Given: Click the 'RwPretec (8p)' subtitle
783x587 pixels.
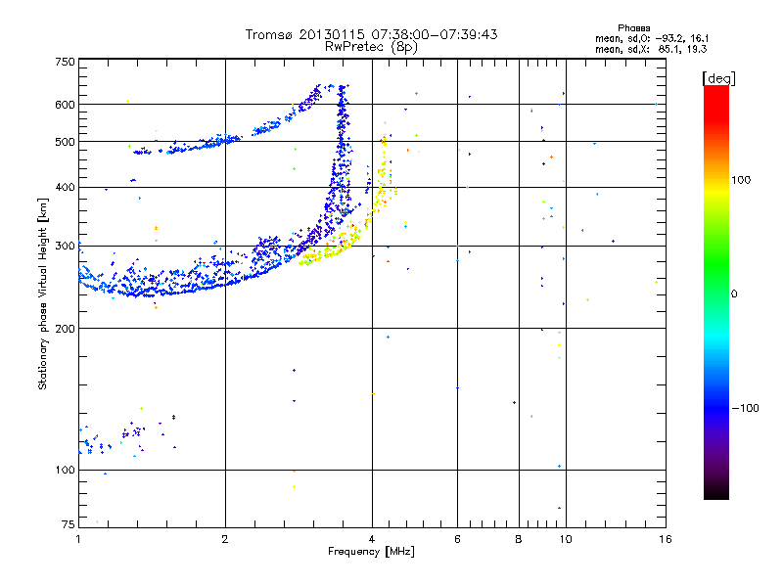Looking at the screenshot, I should 371,47.
